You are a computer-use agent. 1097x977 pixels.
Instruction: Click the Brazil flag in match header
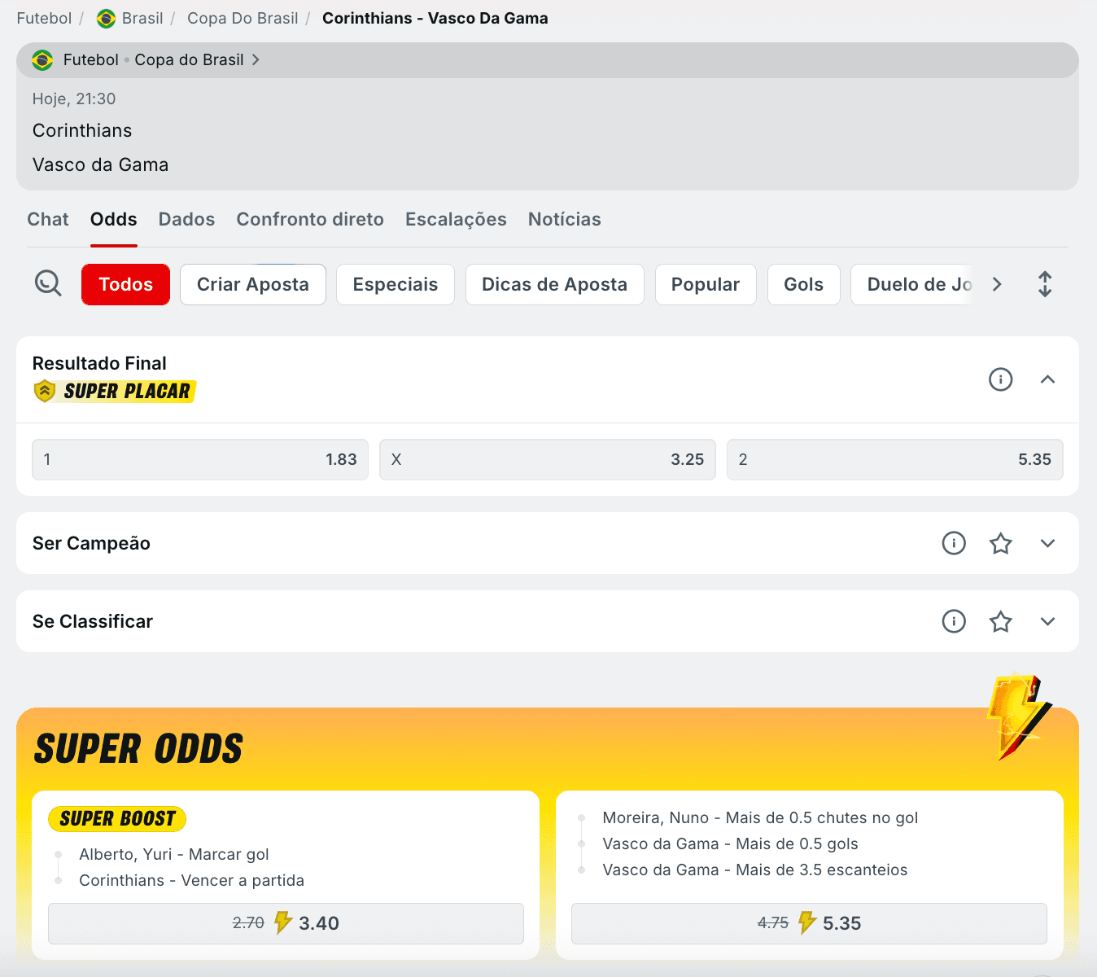click(x=42, y=60)
